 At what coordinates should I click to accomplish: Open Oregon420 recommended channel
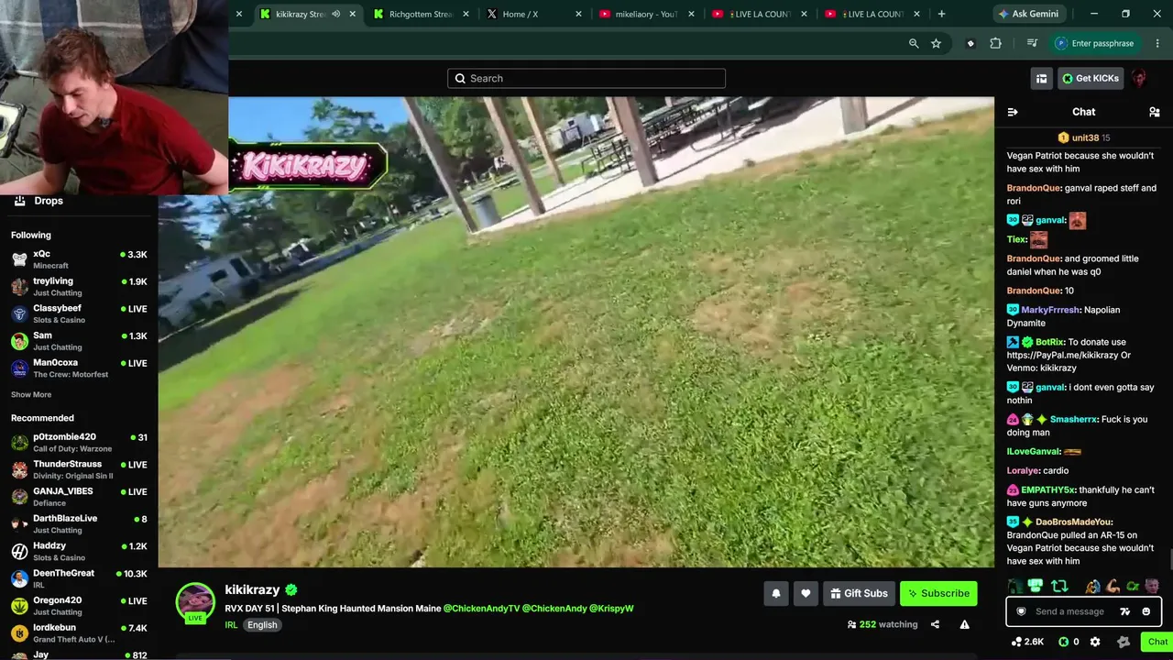[79, 606]
